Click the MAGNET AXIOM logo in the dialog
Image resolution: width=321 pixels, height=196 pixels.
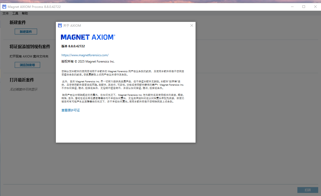(88, 37)
